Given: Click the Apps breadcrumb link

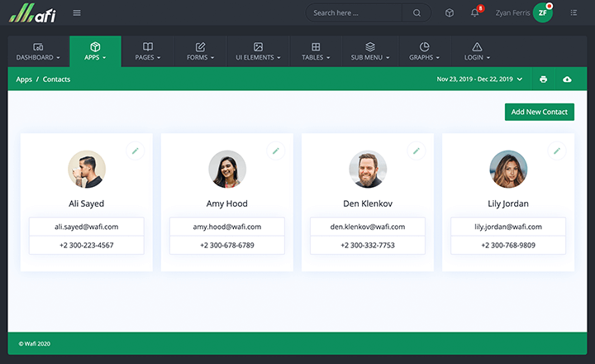Looking at the screenshot, I should click(x=24, y=79).
